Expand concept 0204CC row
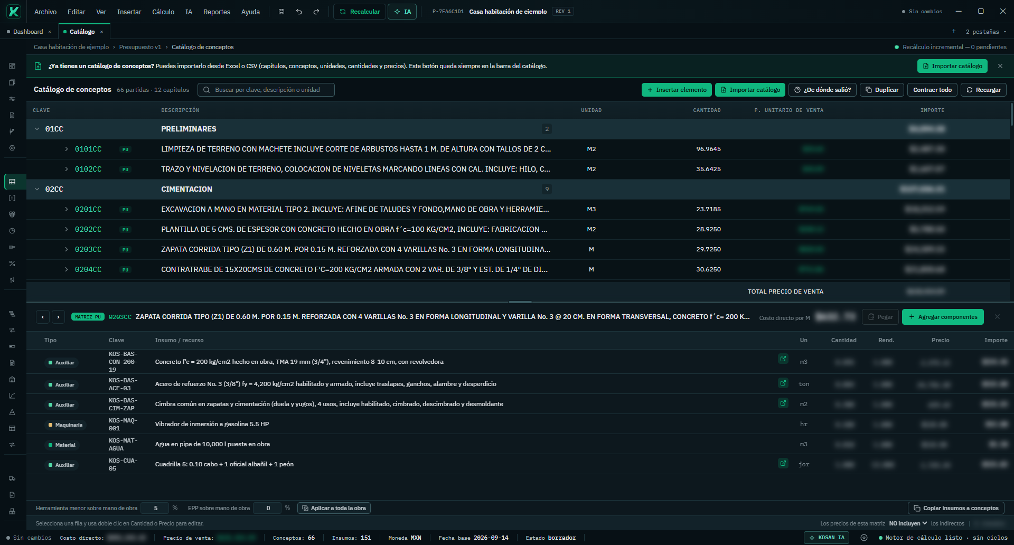The width and height of the screenshot is (1014, 545). point(67,269)
